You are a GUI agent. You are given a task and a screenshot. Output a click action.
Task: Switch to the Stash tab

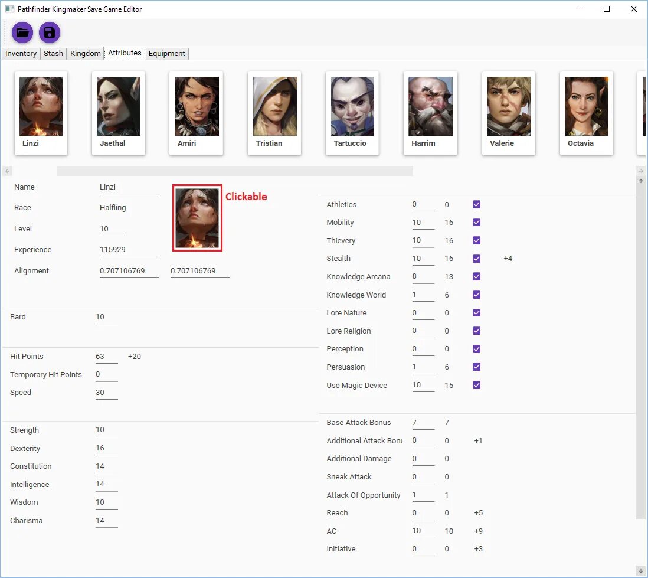(53, 53)
